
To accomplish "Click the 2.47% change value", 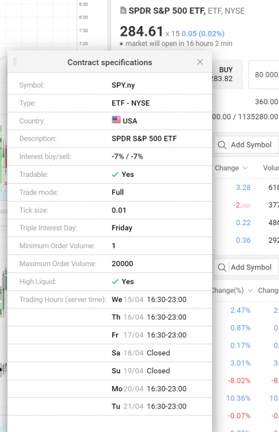I will tap(240, 310).
